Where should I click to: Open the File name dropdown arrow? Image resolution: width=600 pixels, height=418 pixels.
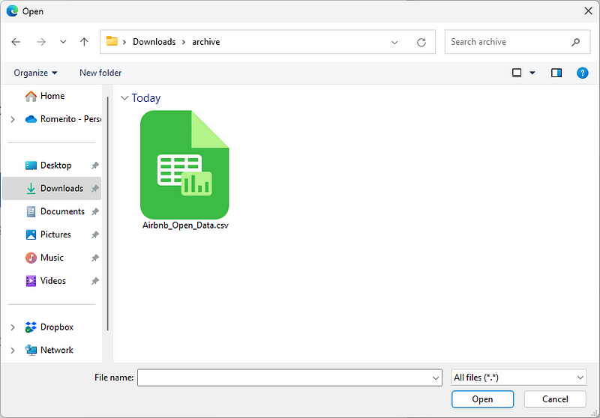pyautogui.click(x=436, y=378)
